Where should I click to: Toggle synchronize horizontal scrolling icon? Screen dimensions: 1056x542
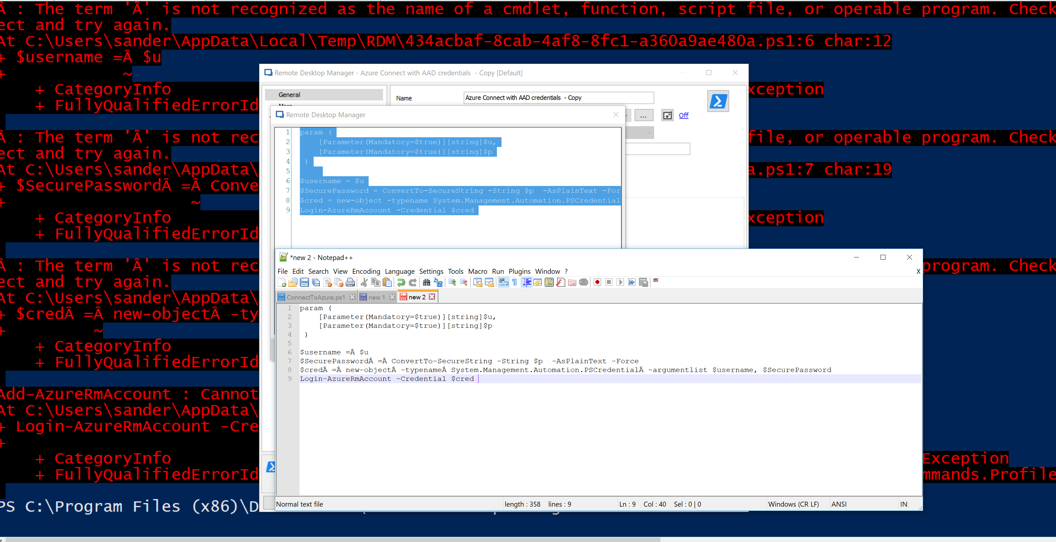pyautogui.click(x=489, y=282)
